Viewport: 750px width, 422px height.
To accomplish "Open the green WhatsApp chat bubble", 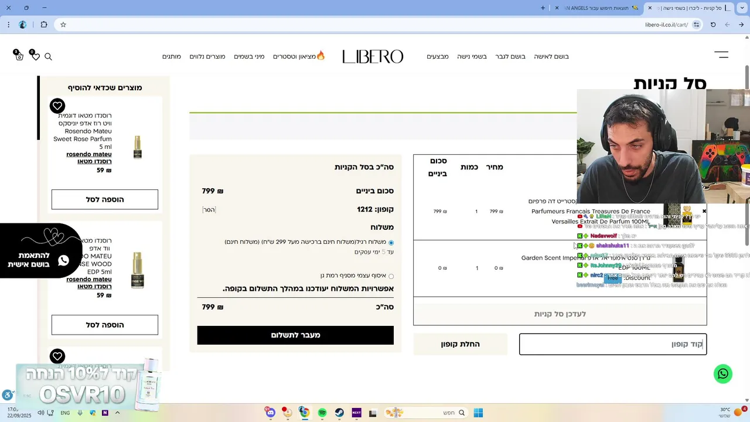I will (x=723, y=374).
